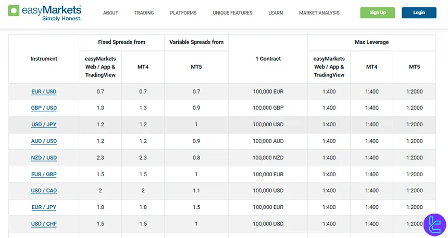Click the MT5 header under Variable Spreads
Image resolution: width=448 pixels, height=238 pixels.
[196, 67]
